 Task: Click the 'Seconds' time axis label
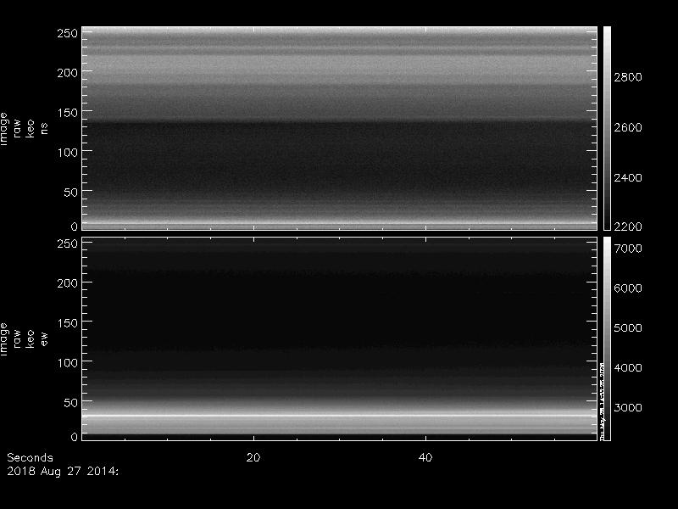coord(30,457)
